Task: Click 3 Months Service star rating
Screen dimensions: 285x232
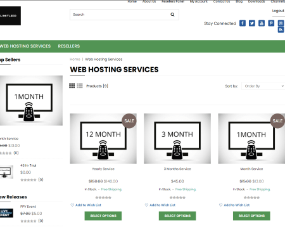Action: [177, 198]
